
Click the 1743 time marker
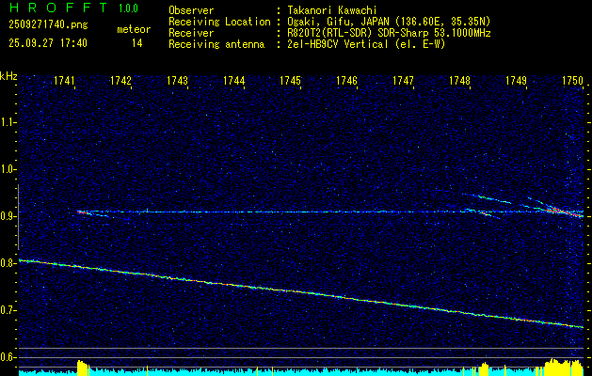177,82
